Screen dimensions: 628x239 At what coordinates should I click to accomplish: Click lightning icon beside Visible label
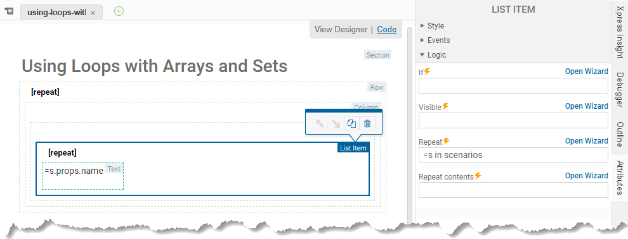[446, 106]
